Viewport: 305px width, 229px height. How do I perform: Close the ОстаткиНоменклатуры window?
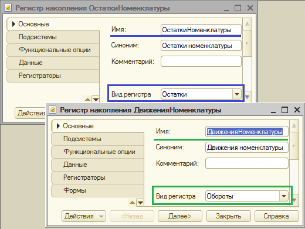click(x=250, y=8)
